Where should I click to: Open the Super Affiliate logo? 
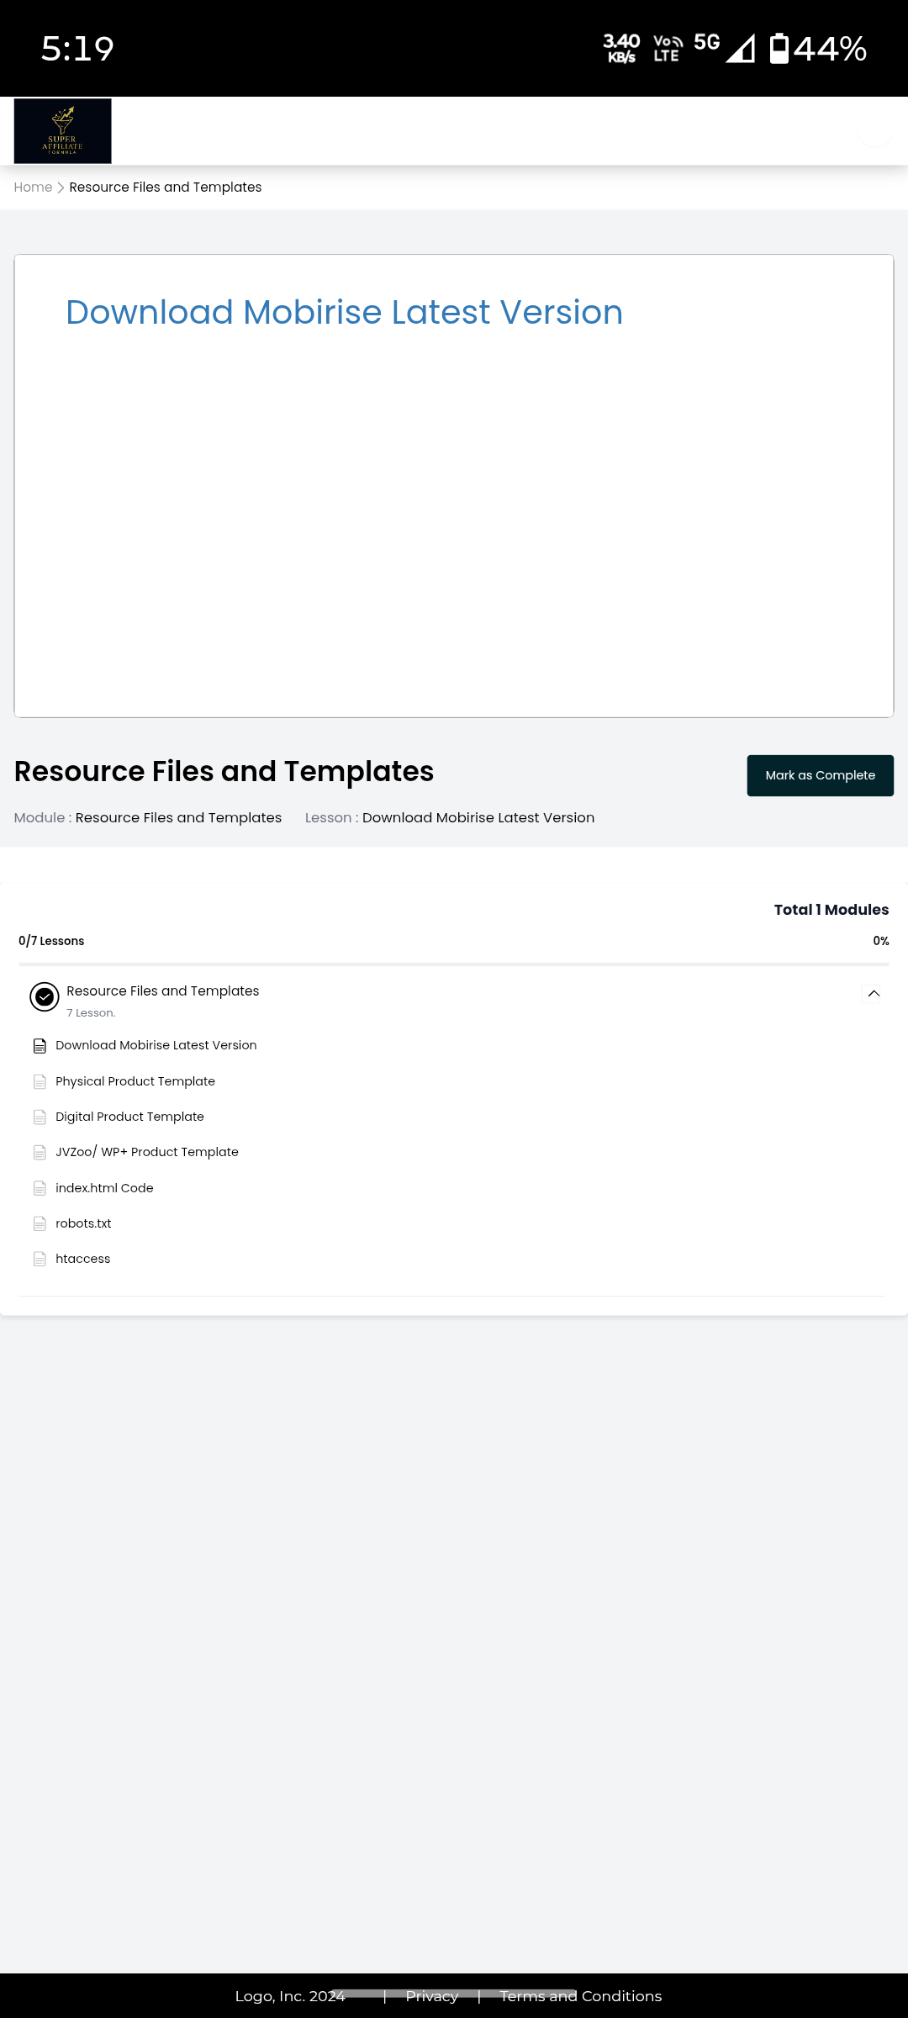62,131
